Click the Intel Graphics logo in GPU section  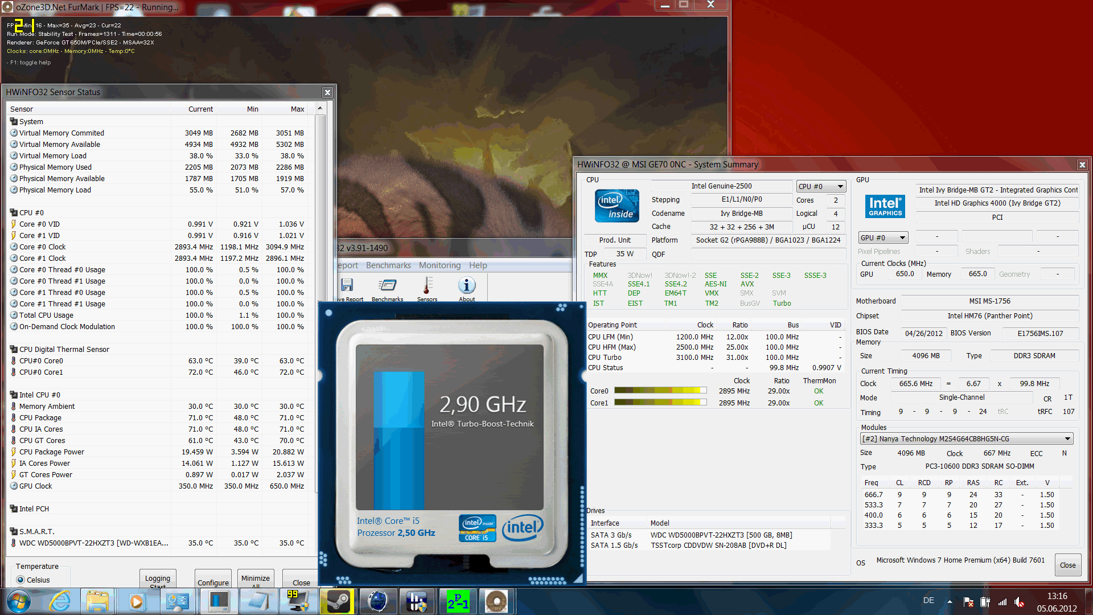click(x=885, y=206)
